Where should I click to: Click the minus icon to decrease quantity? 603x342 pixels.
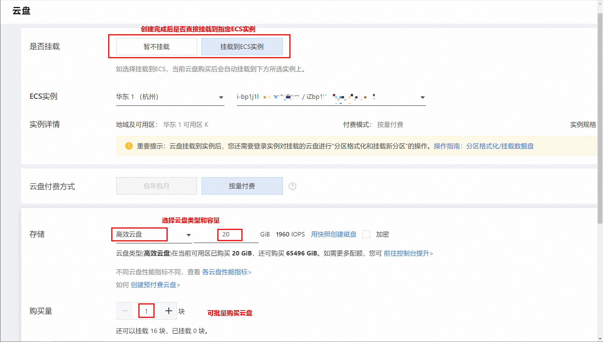pyautogui.click(x=125, y=311)
